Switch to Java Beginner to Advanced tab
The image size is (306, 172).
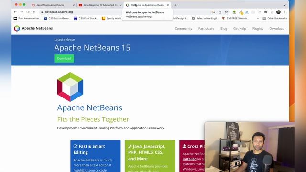pyautogui.click(x=99, y=5)
